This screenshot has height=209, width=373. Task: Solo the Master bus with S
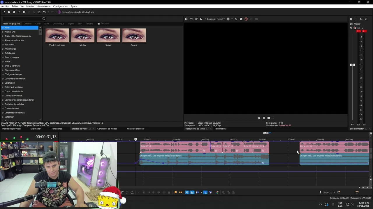[363, 28]
